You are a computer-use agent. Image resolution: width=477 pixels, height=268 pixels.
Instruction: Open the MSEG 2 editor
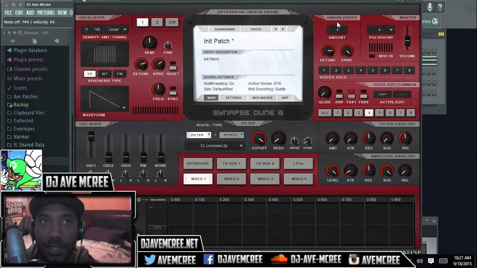coord(231,179)
